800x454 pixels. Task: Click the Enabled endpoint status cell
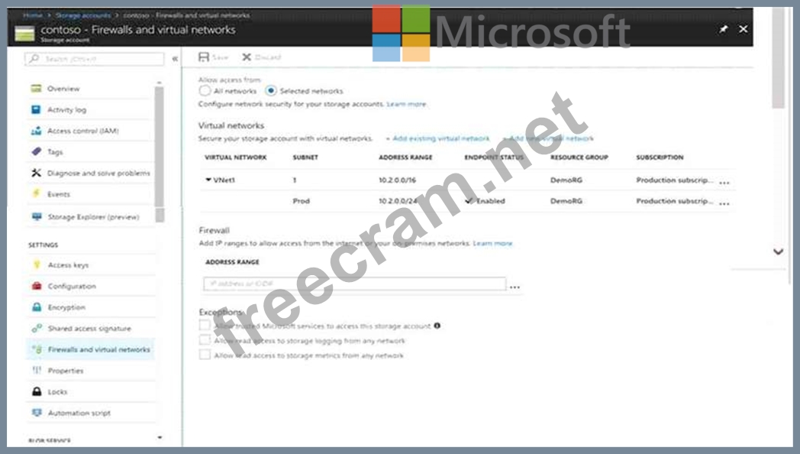485,201
